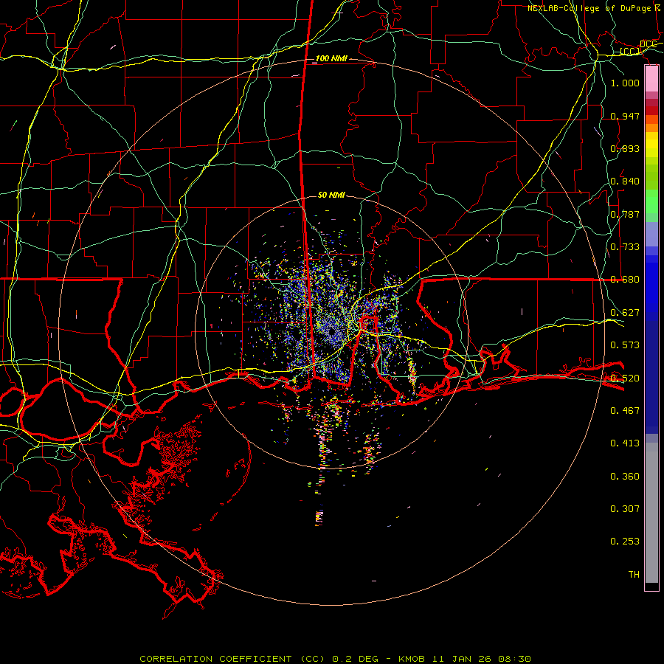This screenshot has height=664, width=664.
Task: Pick the pink band at top of color scale
Action: 651,78
